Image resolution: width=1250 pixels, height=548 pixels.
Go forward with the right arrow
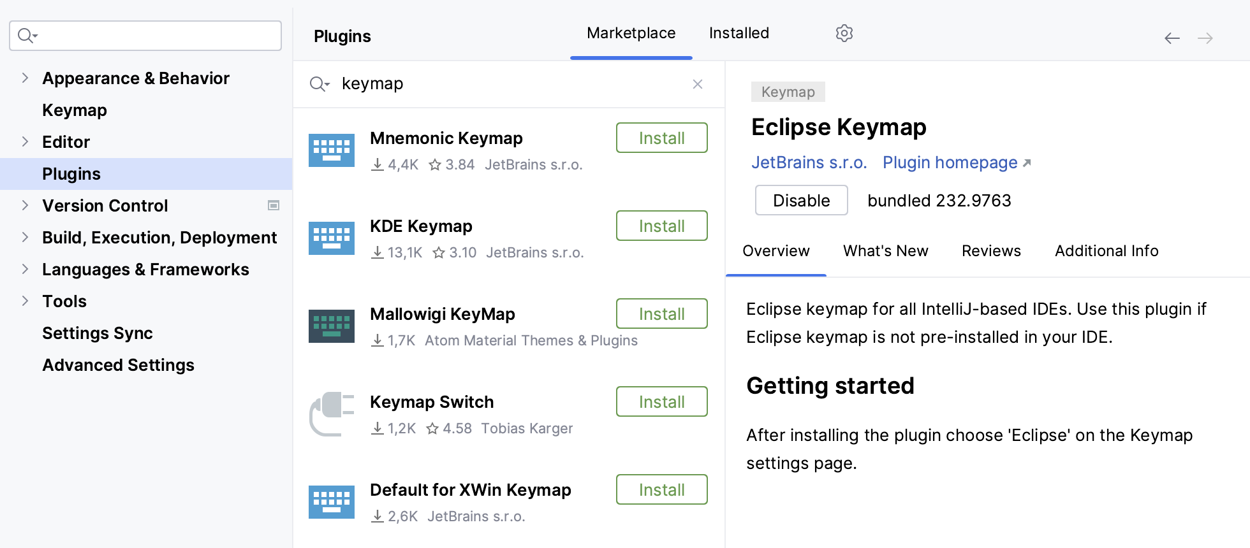[x=1205, y=38]
